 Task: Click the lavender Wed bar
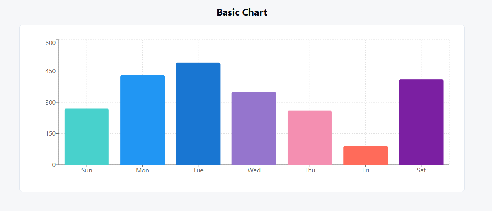click(x=254, y=128)
